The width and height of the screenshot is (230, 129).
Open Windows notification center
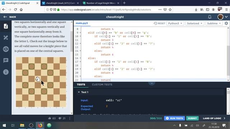[x=224, y=125]
